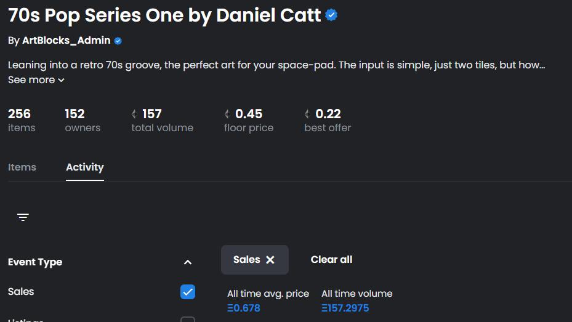Screen dimensions: 572x322
Task: Click the verified badge next to ArtBlocks_Admin
Action: pos(118,41)
